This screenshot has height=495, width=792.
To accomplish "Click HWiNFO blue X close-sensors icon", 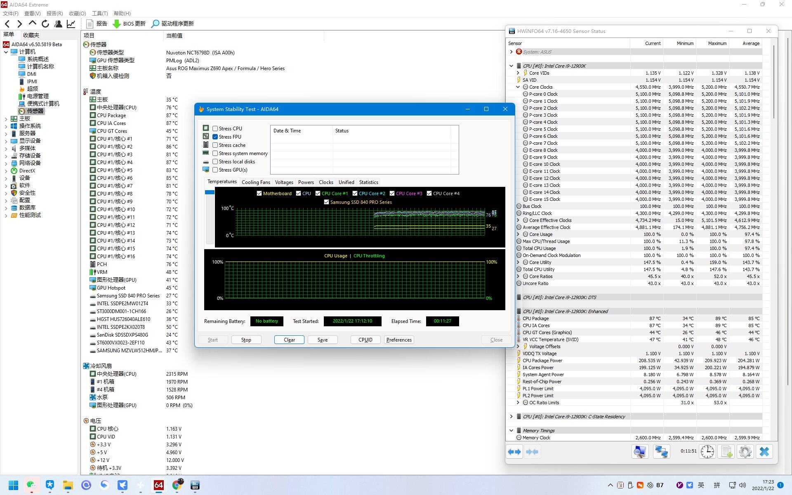I will point(764,452).
